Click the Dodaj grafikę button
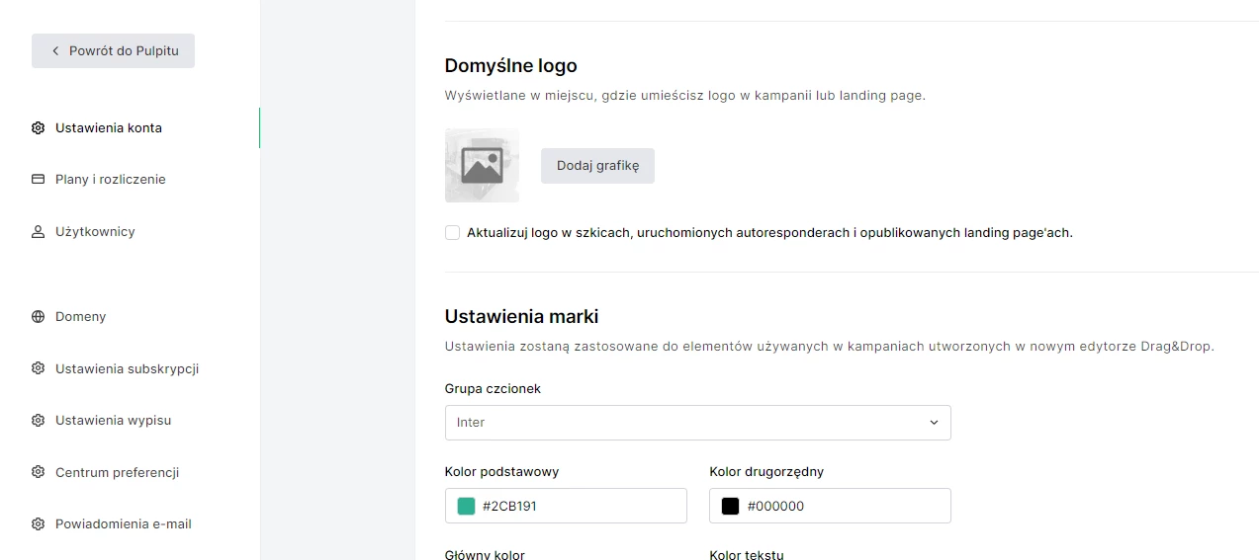The height and width of the screenshot is (560, 1259). tap(597, 166)
